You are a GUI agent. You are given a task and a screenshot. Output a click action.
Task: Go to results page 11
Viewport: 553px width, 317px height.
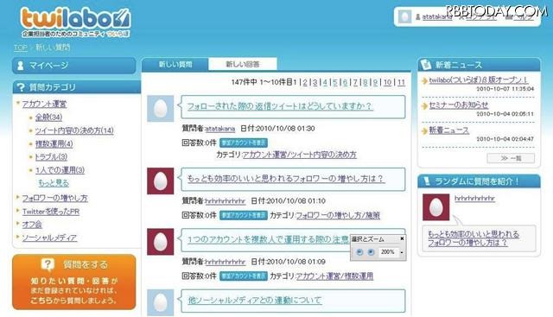click(401, 82)
